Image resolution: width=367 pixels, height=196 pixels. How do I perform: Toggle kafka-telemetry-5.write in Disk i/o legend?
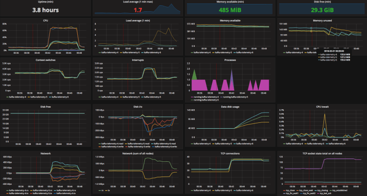(x=139, y=147)
